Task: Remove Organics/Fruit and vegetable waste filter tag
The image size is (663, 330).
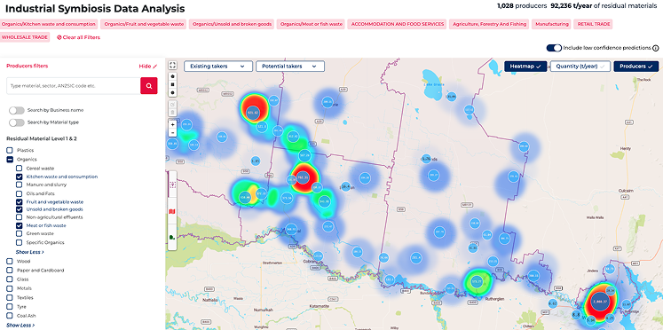Action: [x=144, y=24]
